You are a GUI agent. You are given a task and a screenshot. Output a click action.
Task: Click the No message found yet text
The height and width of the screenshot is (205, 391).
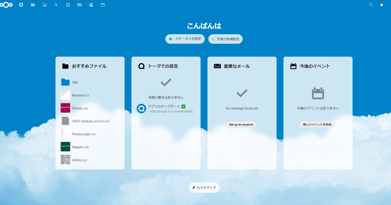[242, 108]
